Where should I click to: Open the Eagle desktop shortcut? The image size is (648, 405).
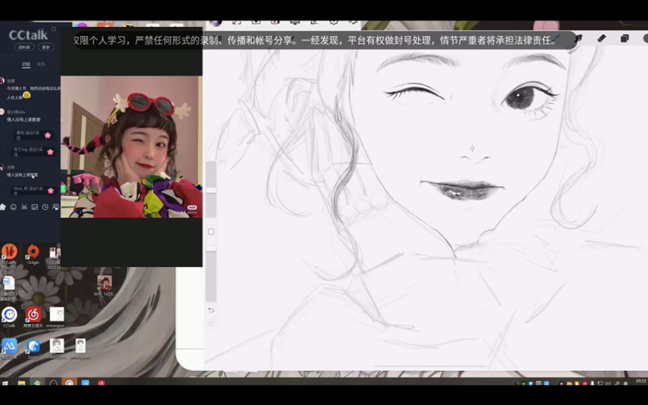click(33, 347)
